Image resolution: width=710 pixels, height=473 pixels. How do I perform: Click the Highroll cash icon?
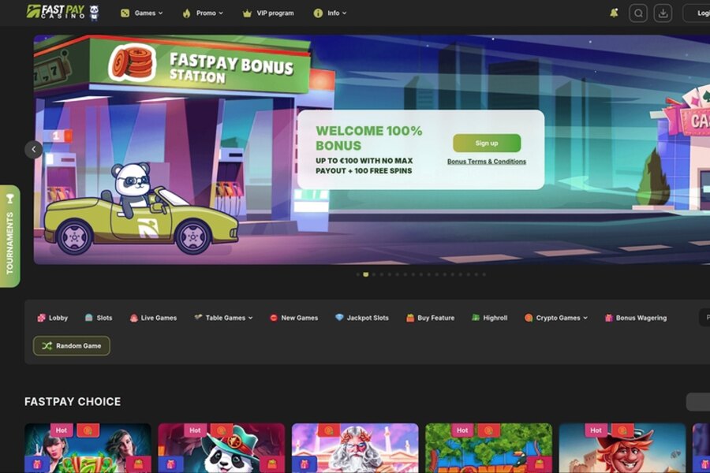coord(476,318)
